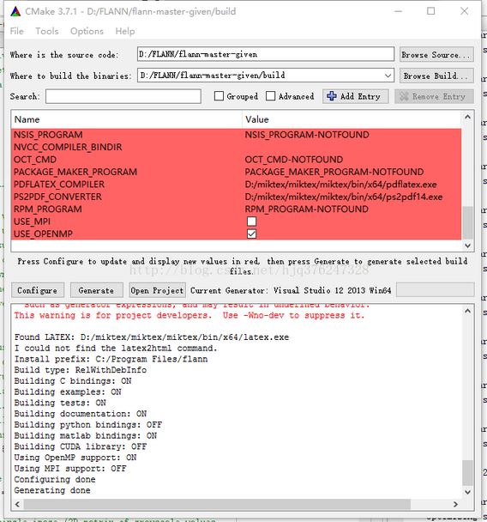The image size is (487, 522).
Task: Select the PDFLATEX_COMPILER entry name
Action: point(59,185)
